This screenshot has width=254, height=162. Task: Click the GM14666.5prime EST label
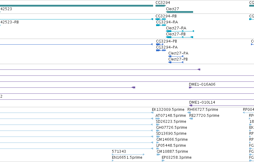[172, 140]
